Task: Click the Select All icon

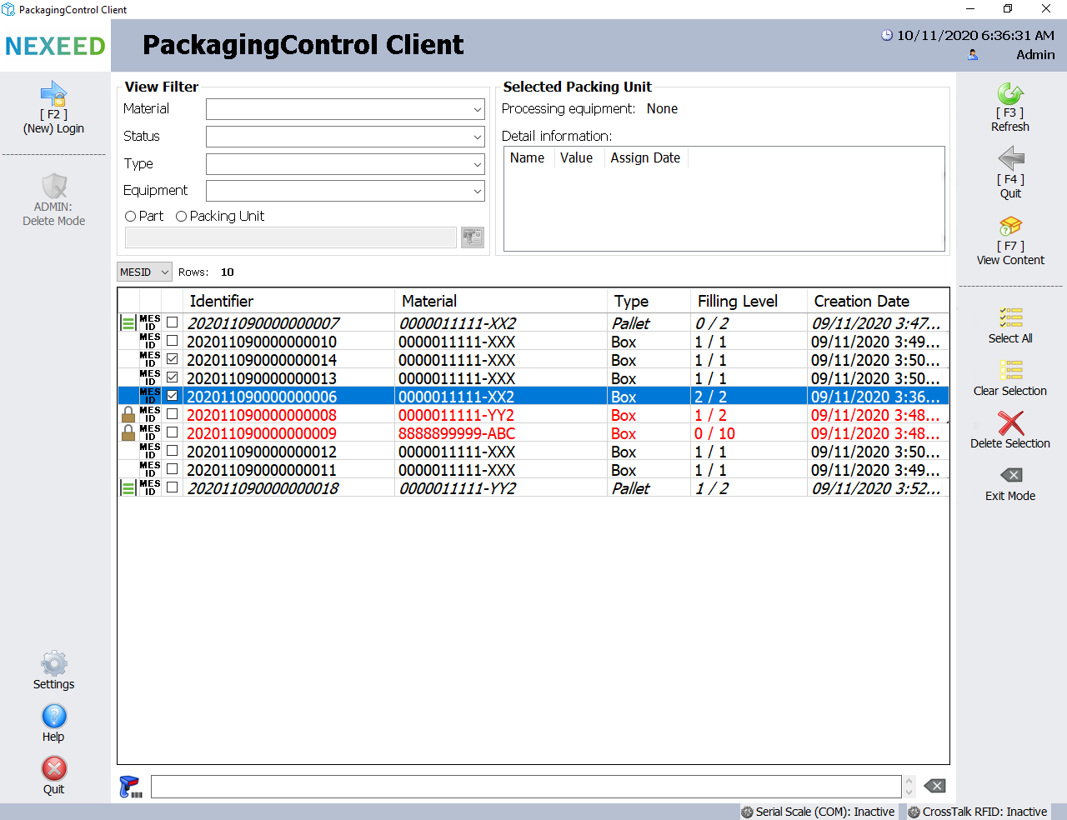Action: tap(1010, 317)
